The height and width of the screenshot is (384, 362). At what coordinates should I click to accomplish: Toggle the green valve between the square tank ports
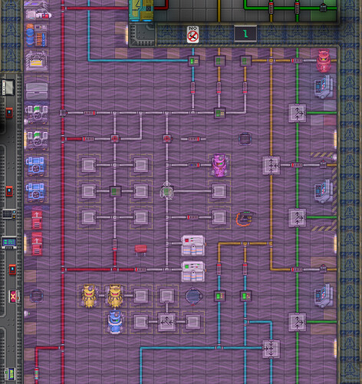(115, 191)
